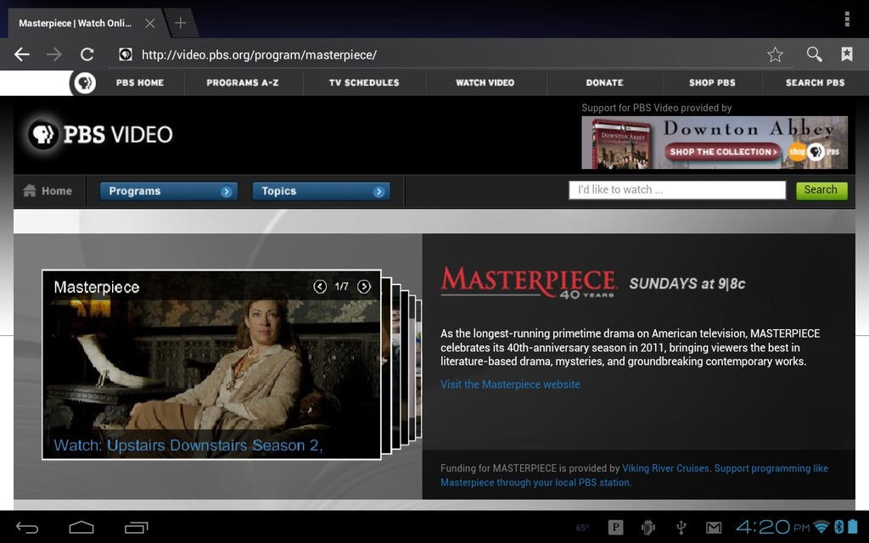Bookmark this page with the star icon

click(x=775, y=54)
